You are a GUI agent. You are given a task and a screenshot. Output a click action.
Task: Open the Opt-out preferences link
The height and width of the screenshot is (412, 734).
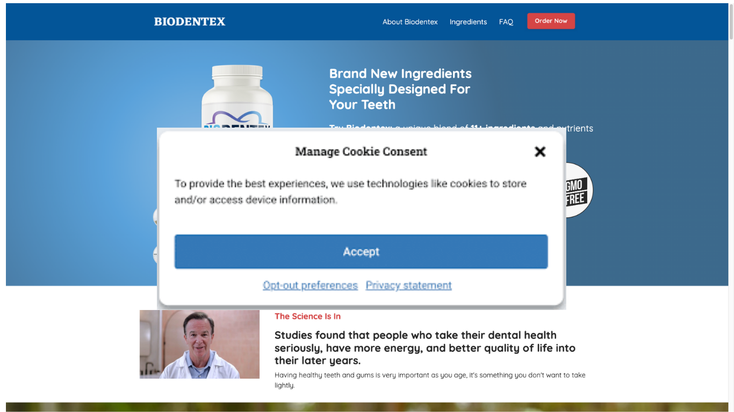(310, 285)
